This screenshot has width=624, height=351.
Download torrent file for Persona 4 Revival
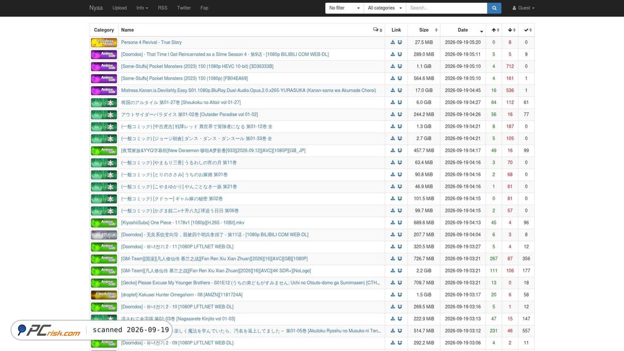[x=393, y=42]
